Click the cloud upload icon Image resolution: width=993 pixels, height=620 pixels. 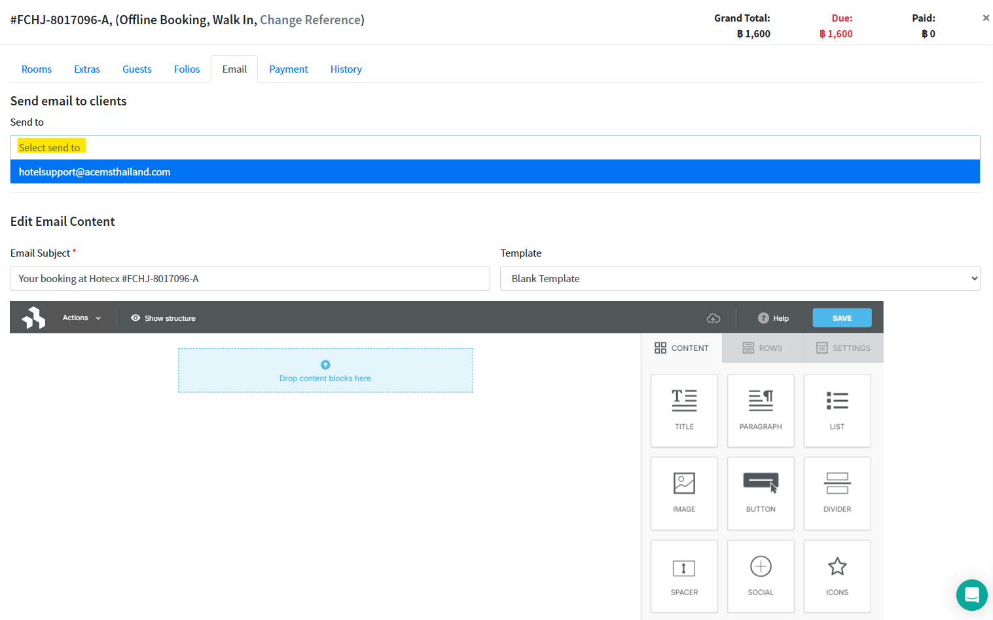[x=713, y=318]
